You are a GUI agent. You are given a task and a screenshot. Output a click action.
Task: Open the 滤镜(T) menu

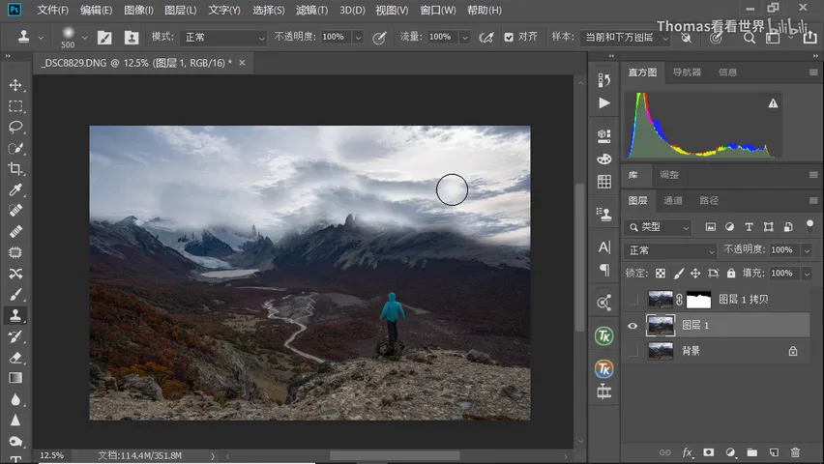[x=311, y=10]
